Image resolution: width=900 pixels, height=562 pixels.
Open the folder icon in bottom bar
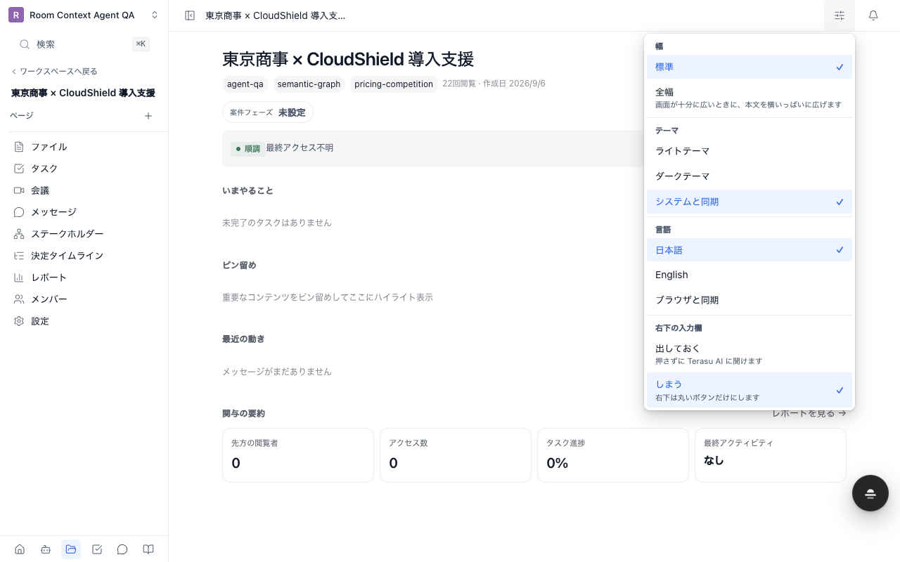pyautogui.click(x=71, y=549)
